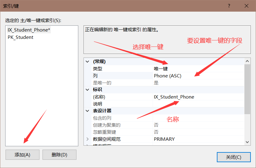This screenshot has width=256, height=168.
Task: Select the 忽略重复键 property row
Action: [x=168, y=132]
